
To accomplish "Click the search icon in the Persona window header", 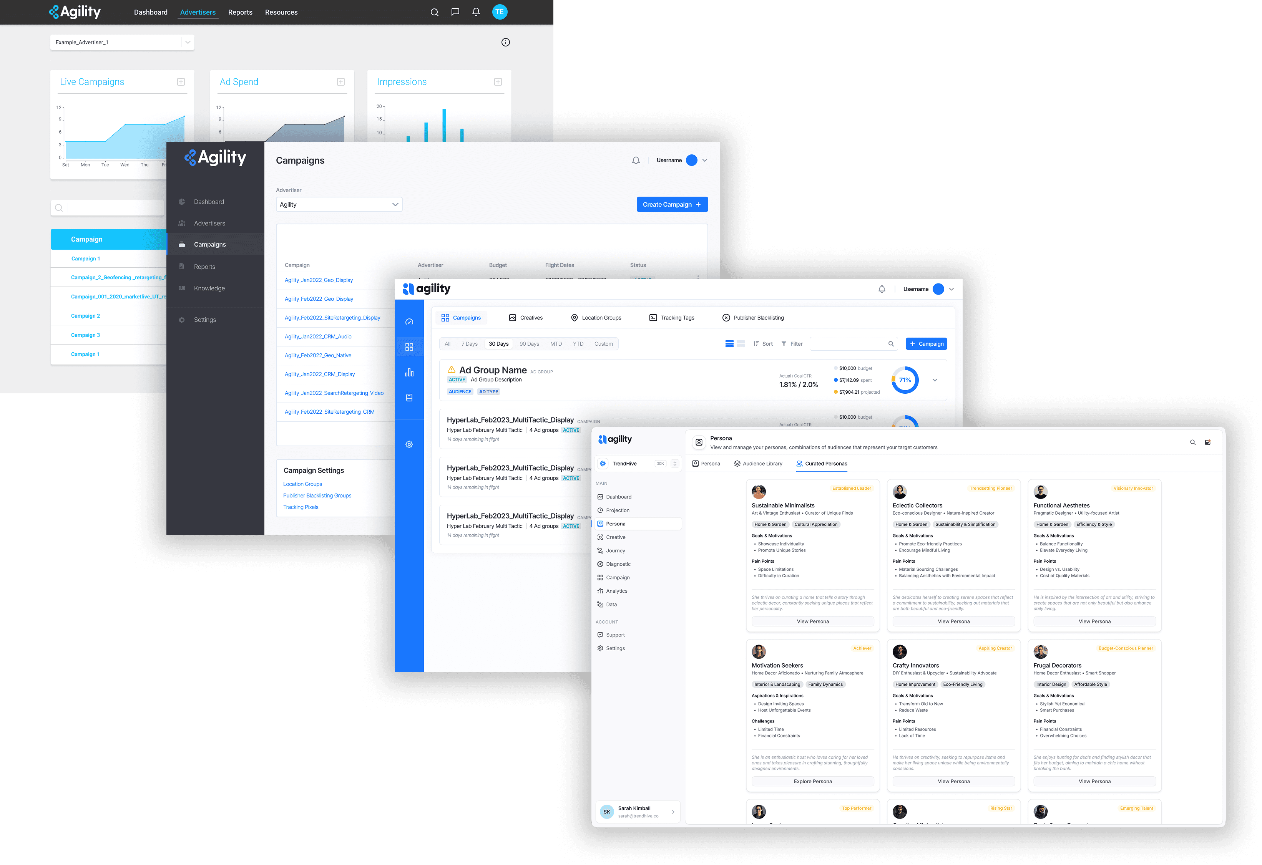I will 1193,442.
